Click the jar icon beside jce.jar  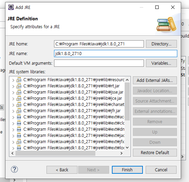tap(19, 98)
